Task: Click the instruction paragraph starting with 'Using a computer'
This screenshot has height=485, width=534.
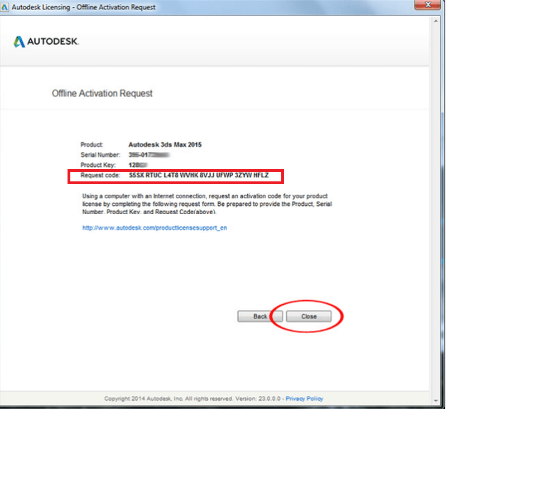Action: click(x=207, y=204)
